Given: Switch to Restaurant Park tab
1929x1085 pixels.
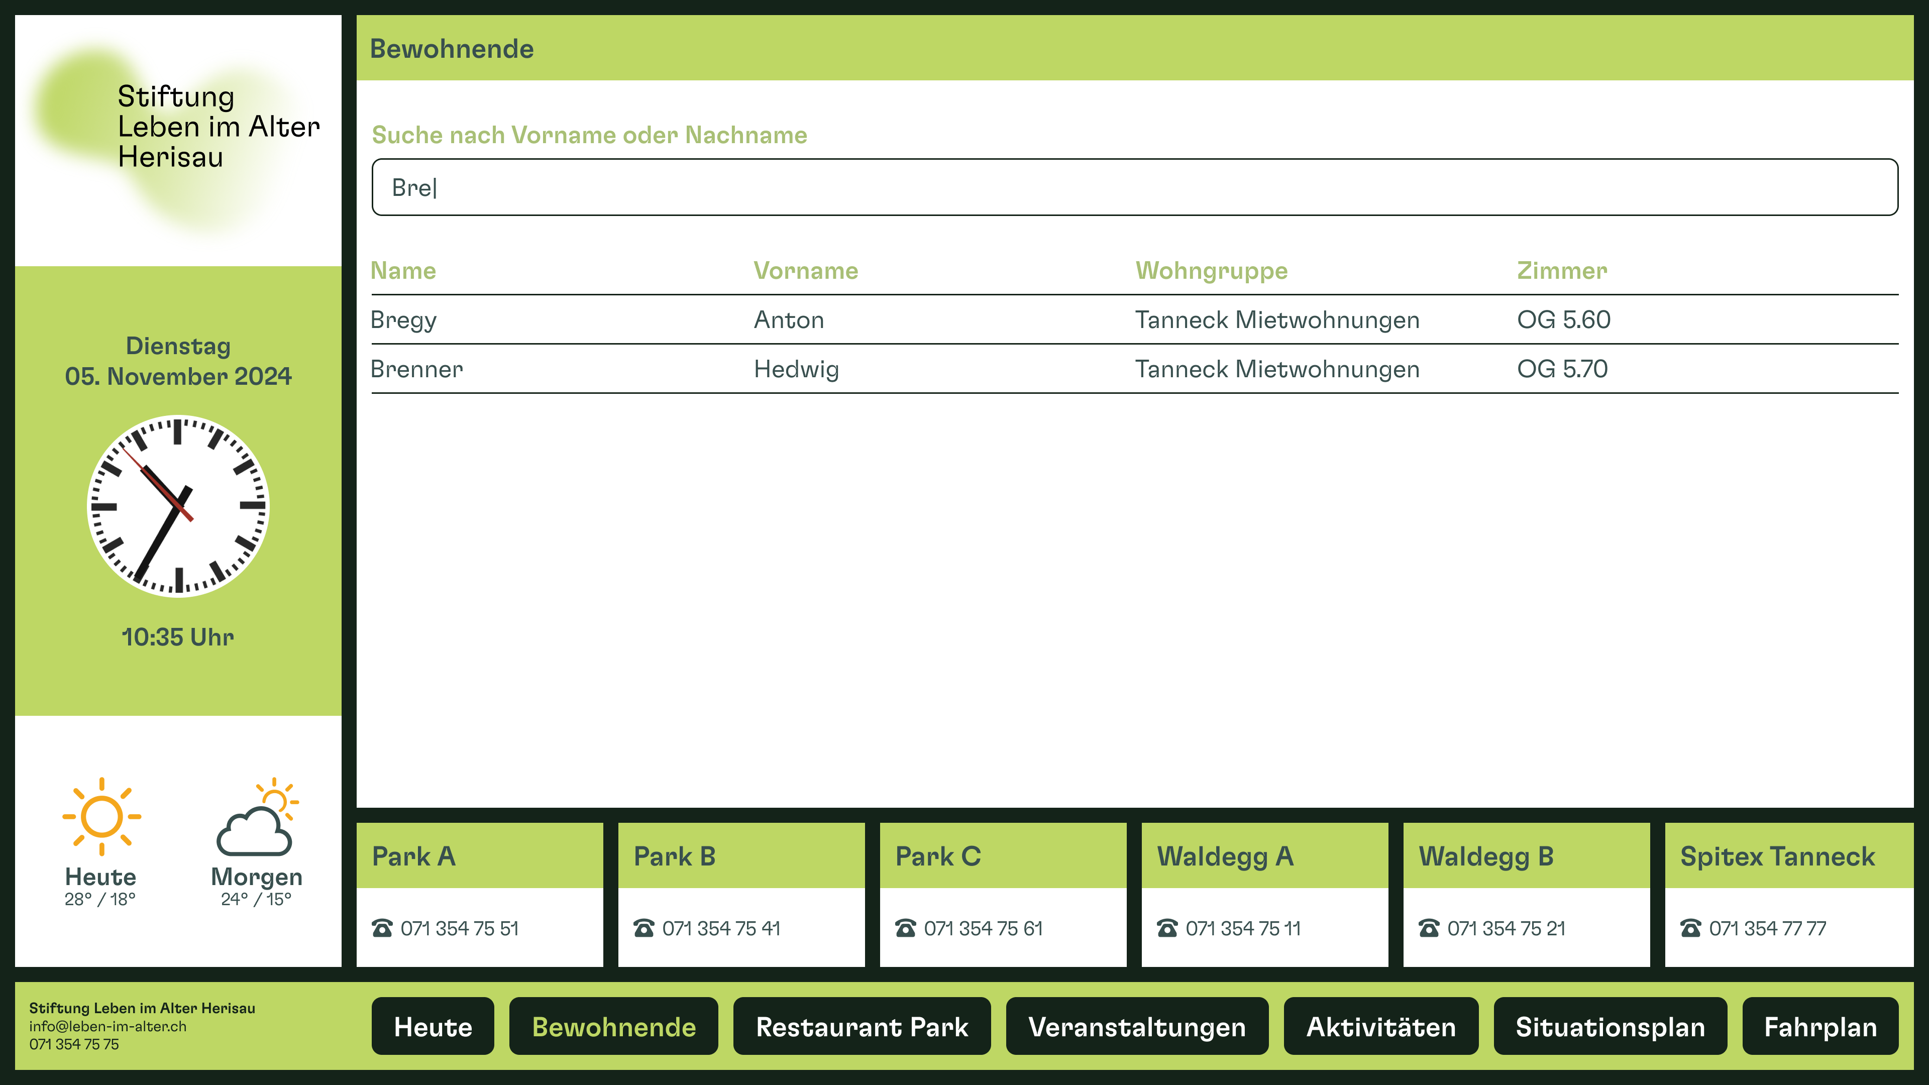Looking at the screenshot, I should pos(861,1027).
